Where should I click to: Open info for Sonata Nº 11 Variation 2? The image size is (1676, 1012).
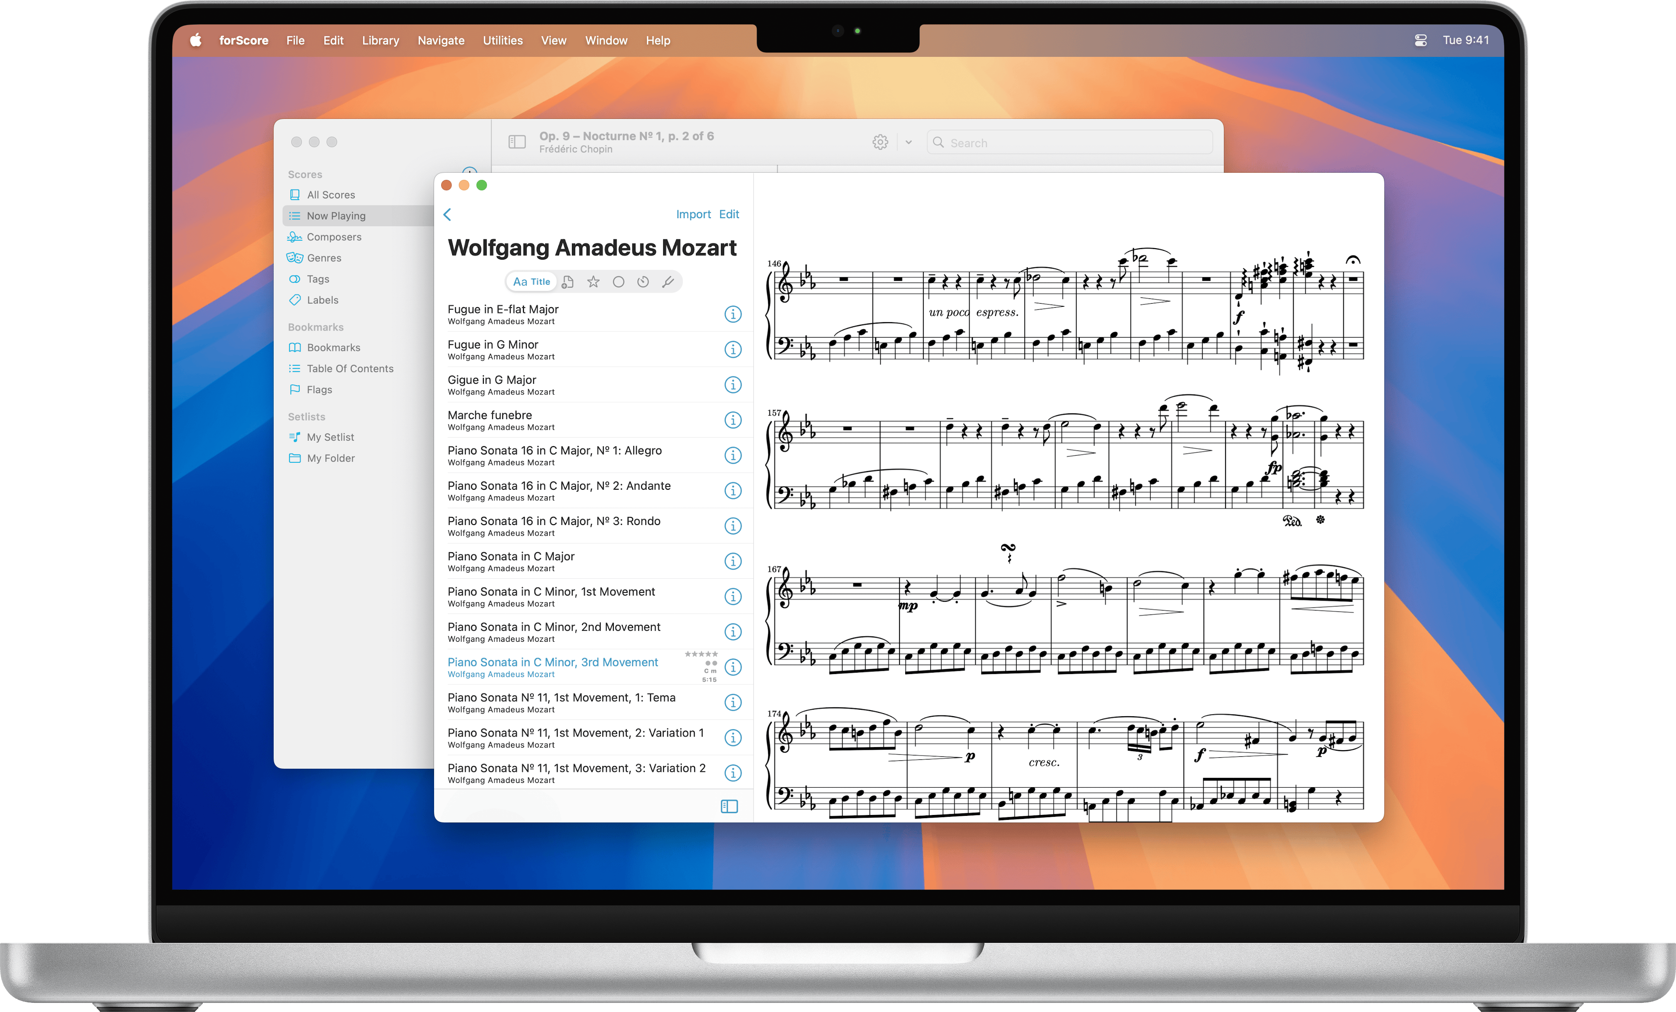732,773
